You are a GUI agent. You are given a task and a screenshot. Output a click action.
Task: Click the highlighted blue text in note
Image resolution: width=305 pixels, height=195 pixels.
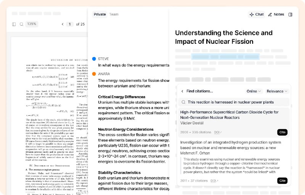pyautogui.click(x=225, y=57)
